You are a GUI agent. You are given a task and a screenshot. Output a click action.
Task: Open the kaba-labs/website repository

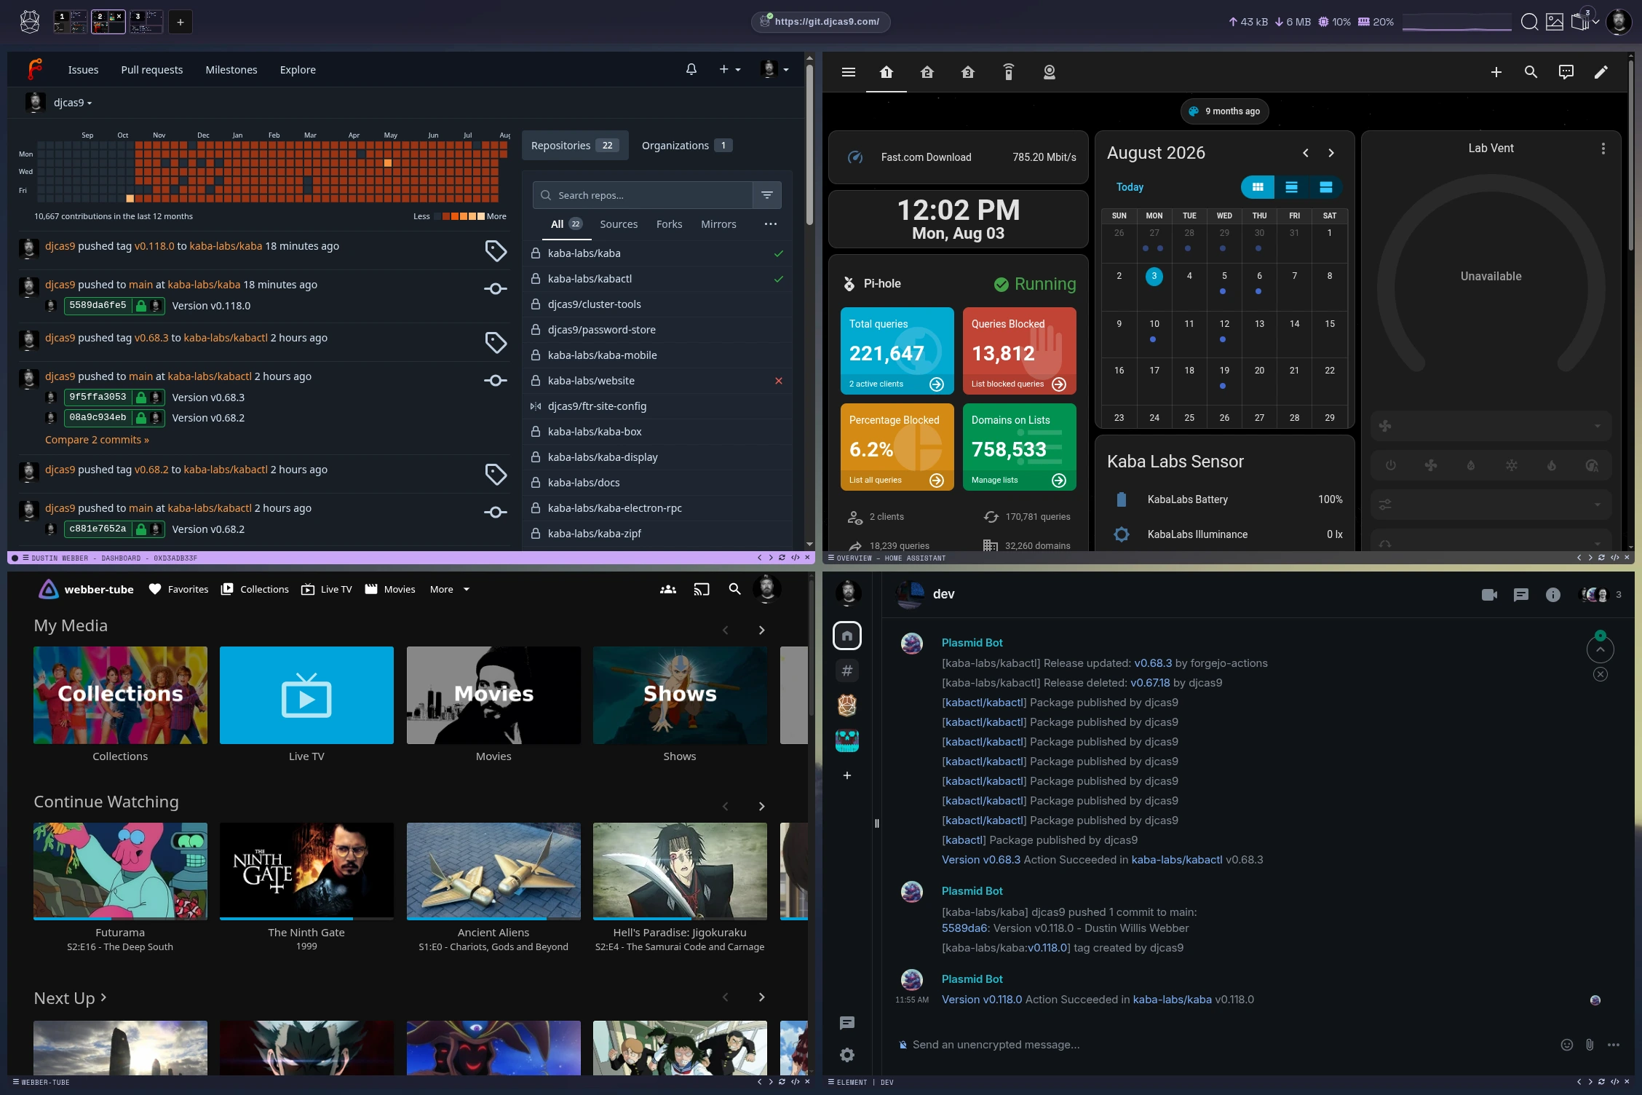(591, 381)
